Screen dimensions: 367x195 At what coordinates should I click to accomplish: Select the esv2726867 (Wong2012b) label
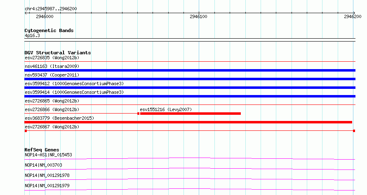coord(52,127)
